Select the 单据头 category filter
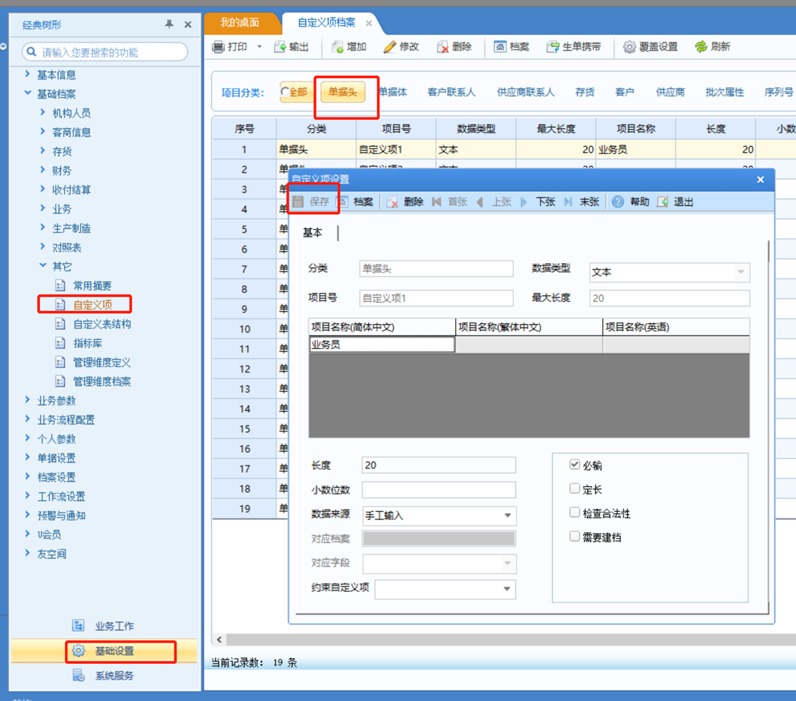The width and height of the screenshot is (796, 701). click(342, 92)
